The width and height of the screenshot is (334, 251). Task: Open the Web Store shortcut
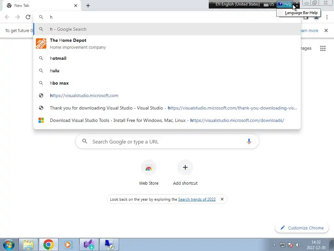pyautogui.click(x=149, y=173)
